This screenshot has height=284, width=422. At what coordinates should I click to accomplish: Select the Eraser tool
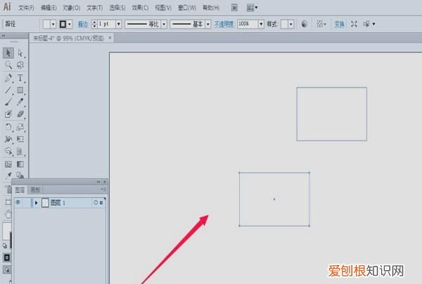[20, 114]
